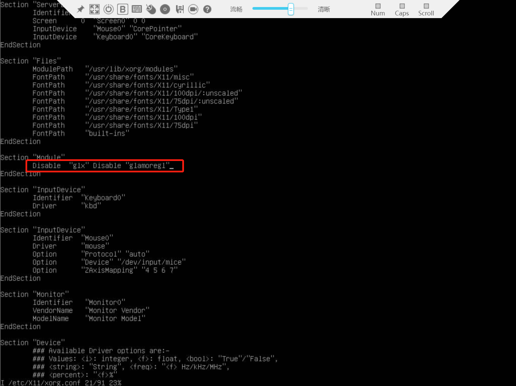516x386 pixels.
Task: Pin the toolbar with the pushpin icon
Action: point(80,9)
